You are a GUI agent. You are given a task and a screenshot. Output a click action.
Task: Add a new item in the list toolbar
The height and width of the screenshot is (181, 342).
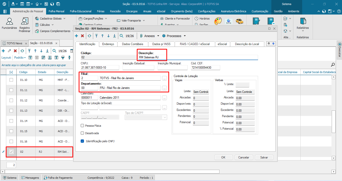(3, 51)
